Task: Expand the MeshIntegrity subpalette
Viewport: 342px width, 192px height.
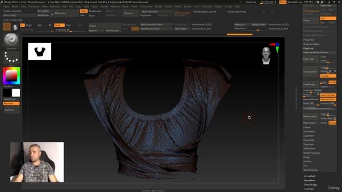Action: [x=310, y=170]
